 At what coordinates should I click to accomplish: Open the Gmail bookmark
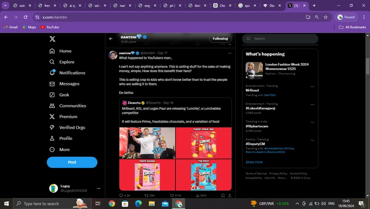(x=11, y=27)
